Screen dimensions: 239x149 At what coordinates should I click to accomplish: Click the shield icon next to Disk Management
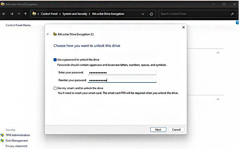(x=2, y=141)
